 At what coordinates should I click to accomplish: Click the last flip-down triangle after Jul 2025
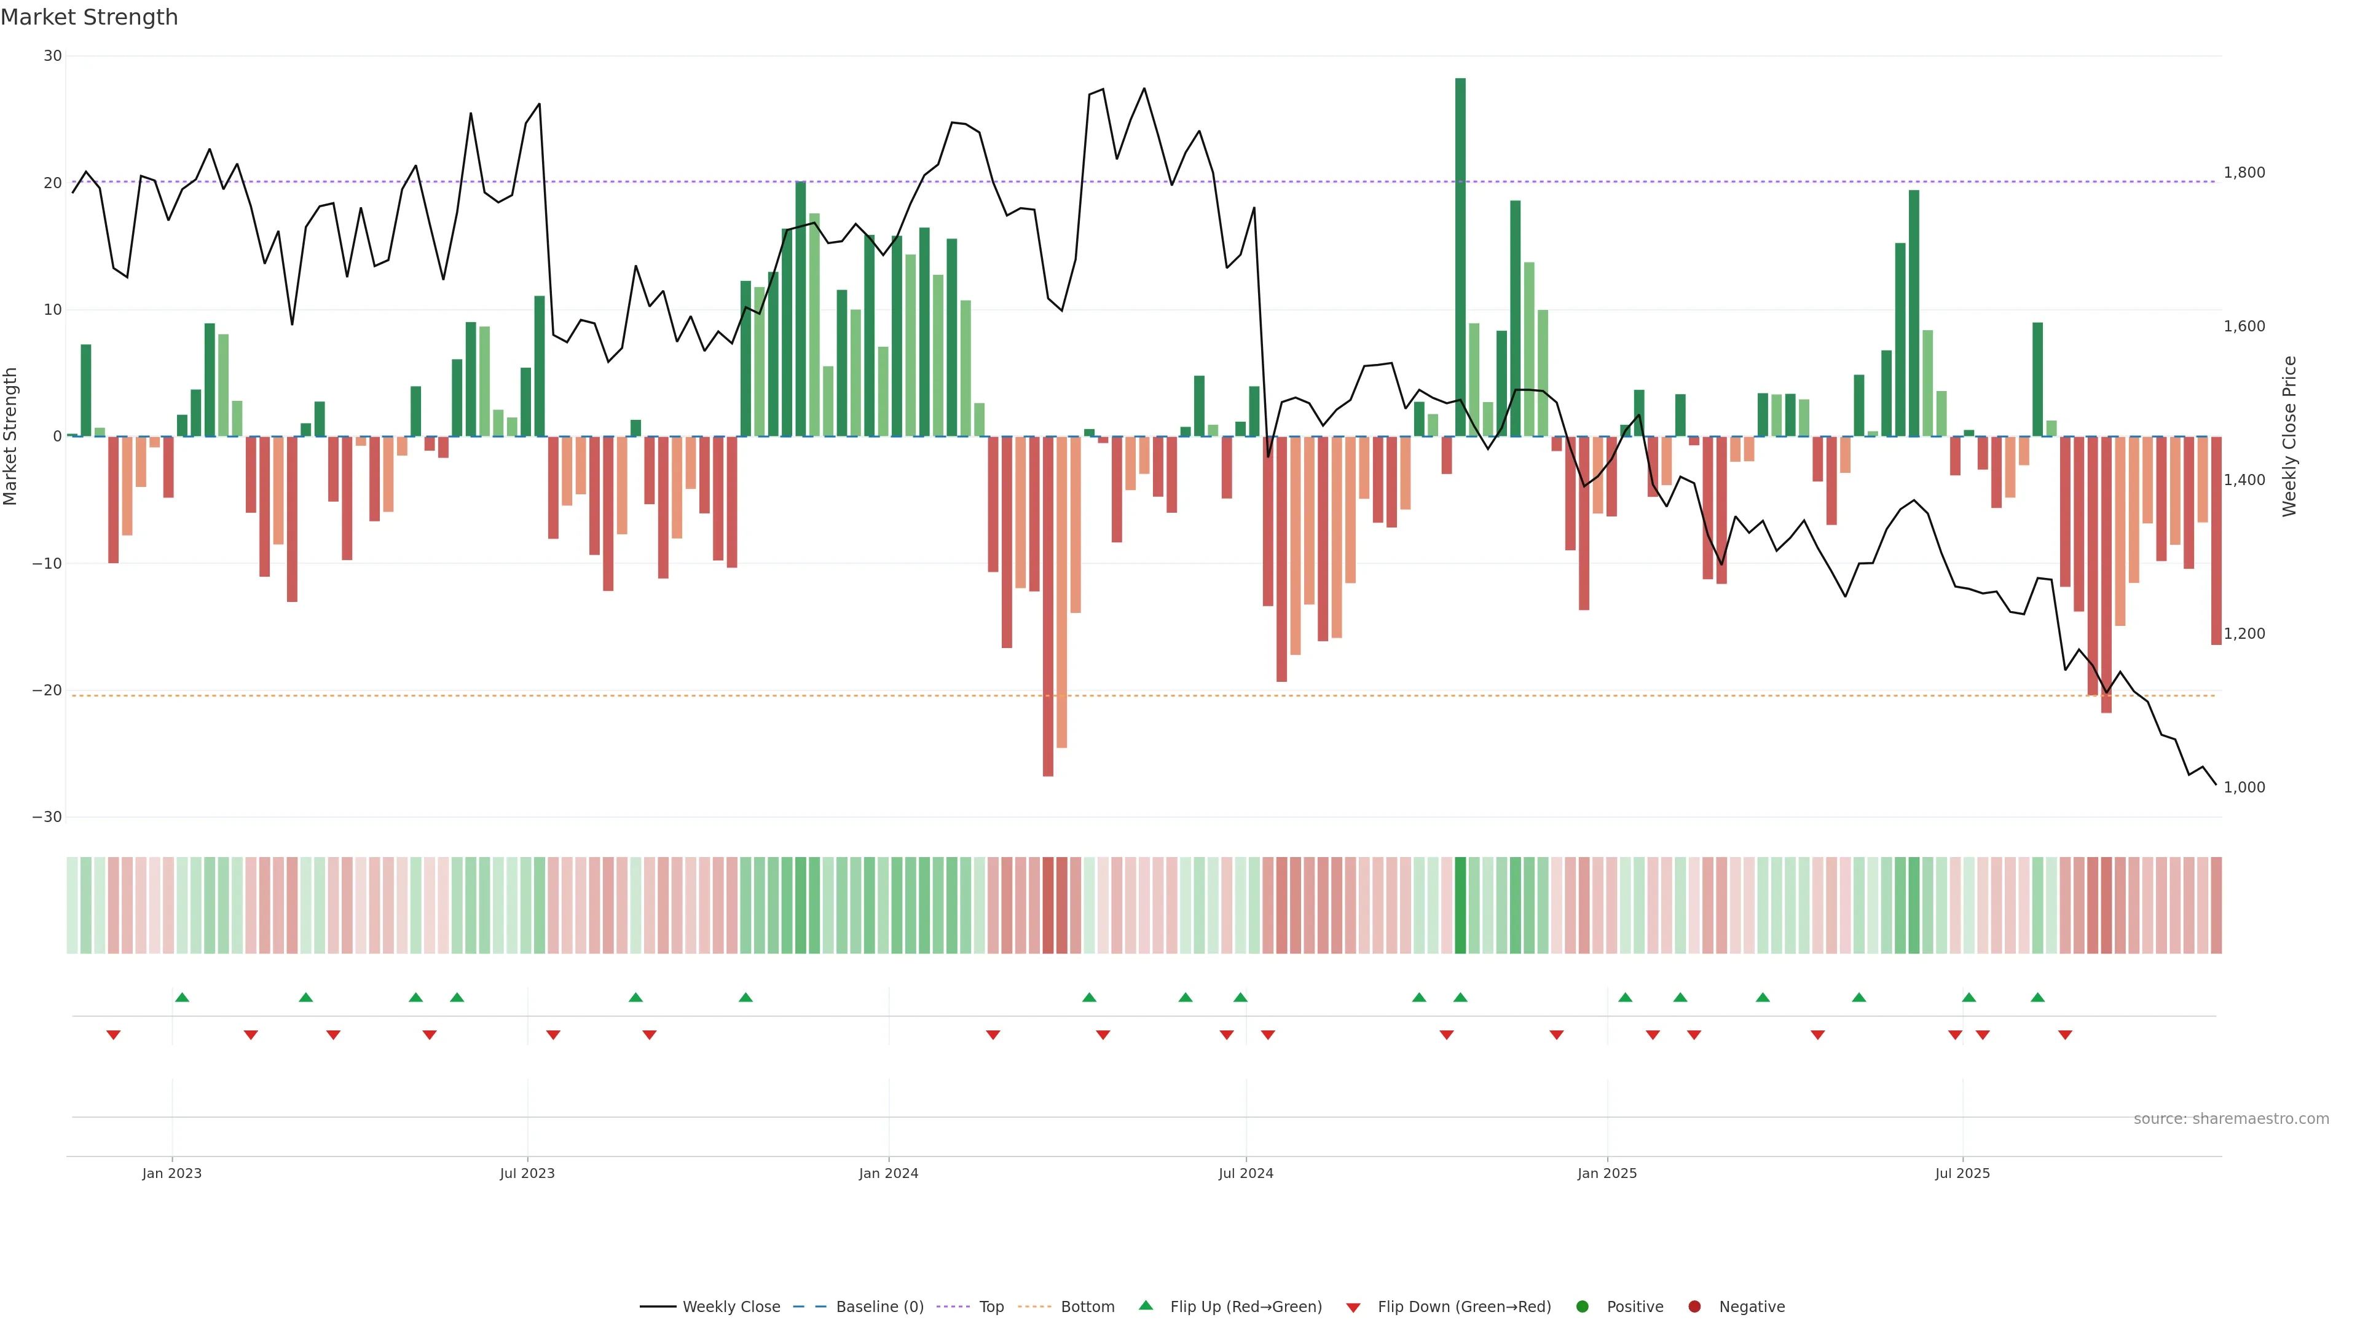point(2065,1035)
